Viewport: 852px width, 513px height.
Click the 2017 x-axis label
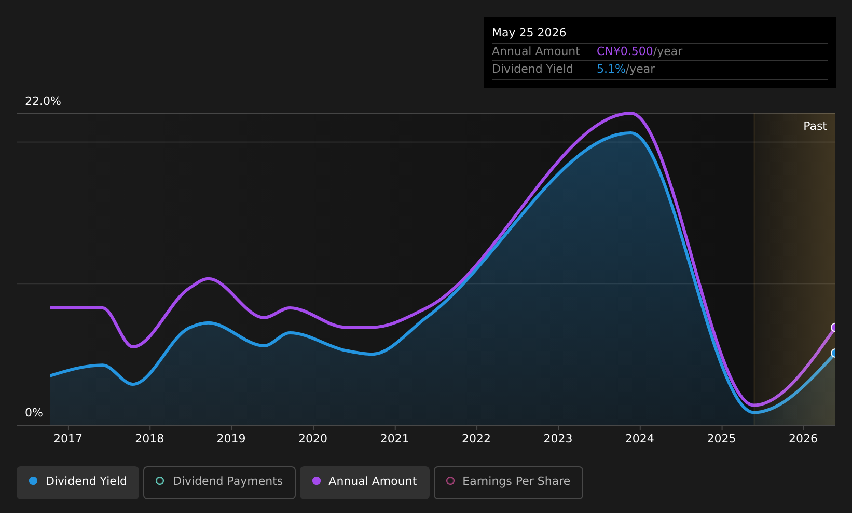tap(68, 439)
